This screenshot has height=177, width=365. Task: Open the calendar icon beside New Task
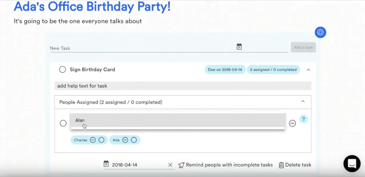pos(239,46)
